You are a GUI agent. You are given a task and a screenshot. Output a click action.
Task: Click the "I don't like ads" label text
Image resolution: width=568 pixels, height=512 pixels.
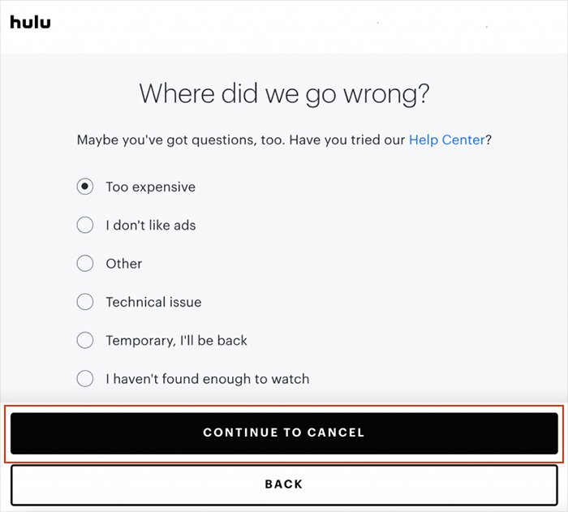click(x=150, y=225)
